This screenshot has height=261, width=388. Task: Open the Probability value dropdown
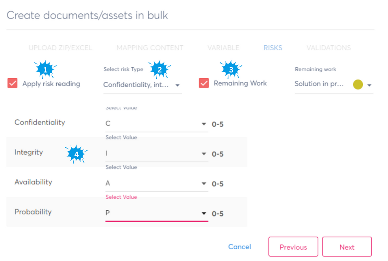156,214
